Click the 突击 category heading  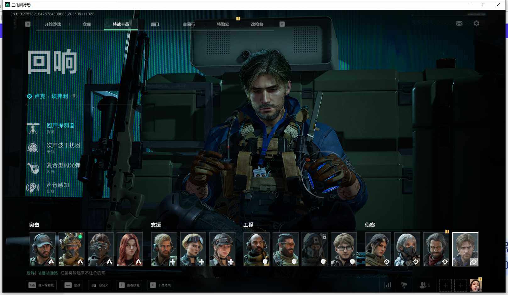34,225
